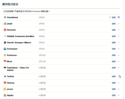Image resolution: width=125 pixels, height=99 pixels.
Task: Remove foursquare using its X
Action: pos(119,49)
